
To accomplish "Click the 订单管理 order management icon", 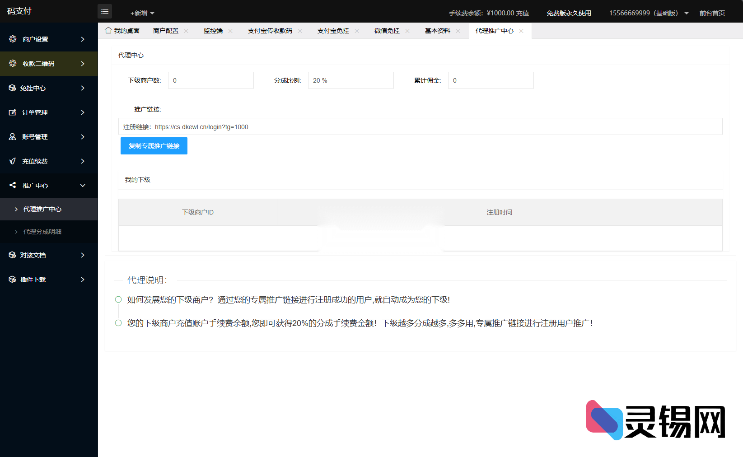I will click(x=13, y=112).
